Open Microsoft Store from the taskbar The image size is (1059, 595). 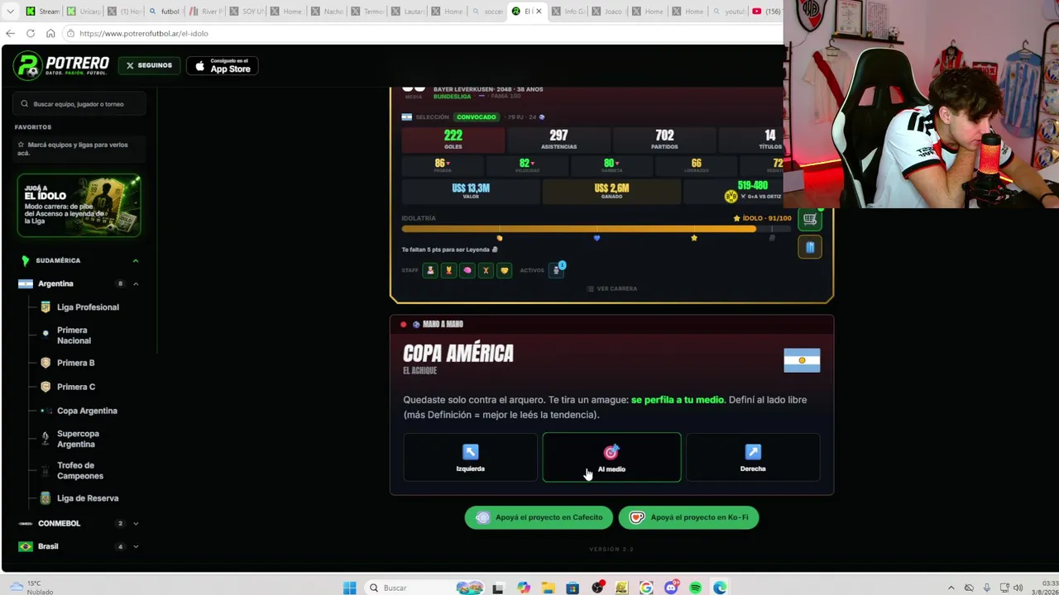click(573, 588)
